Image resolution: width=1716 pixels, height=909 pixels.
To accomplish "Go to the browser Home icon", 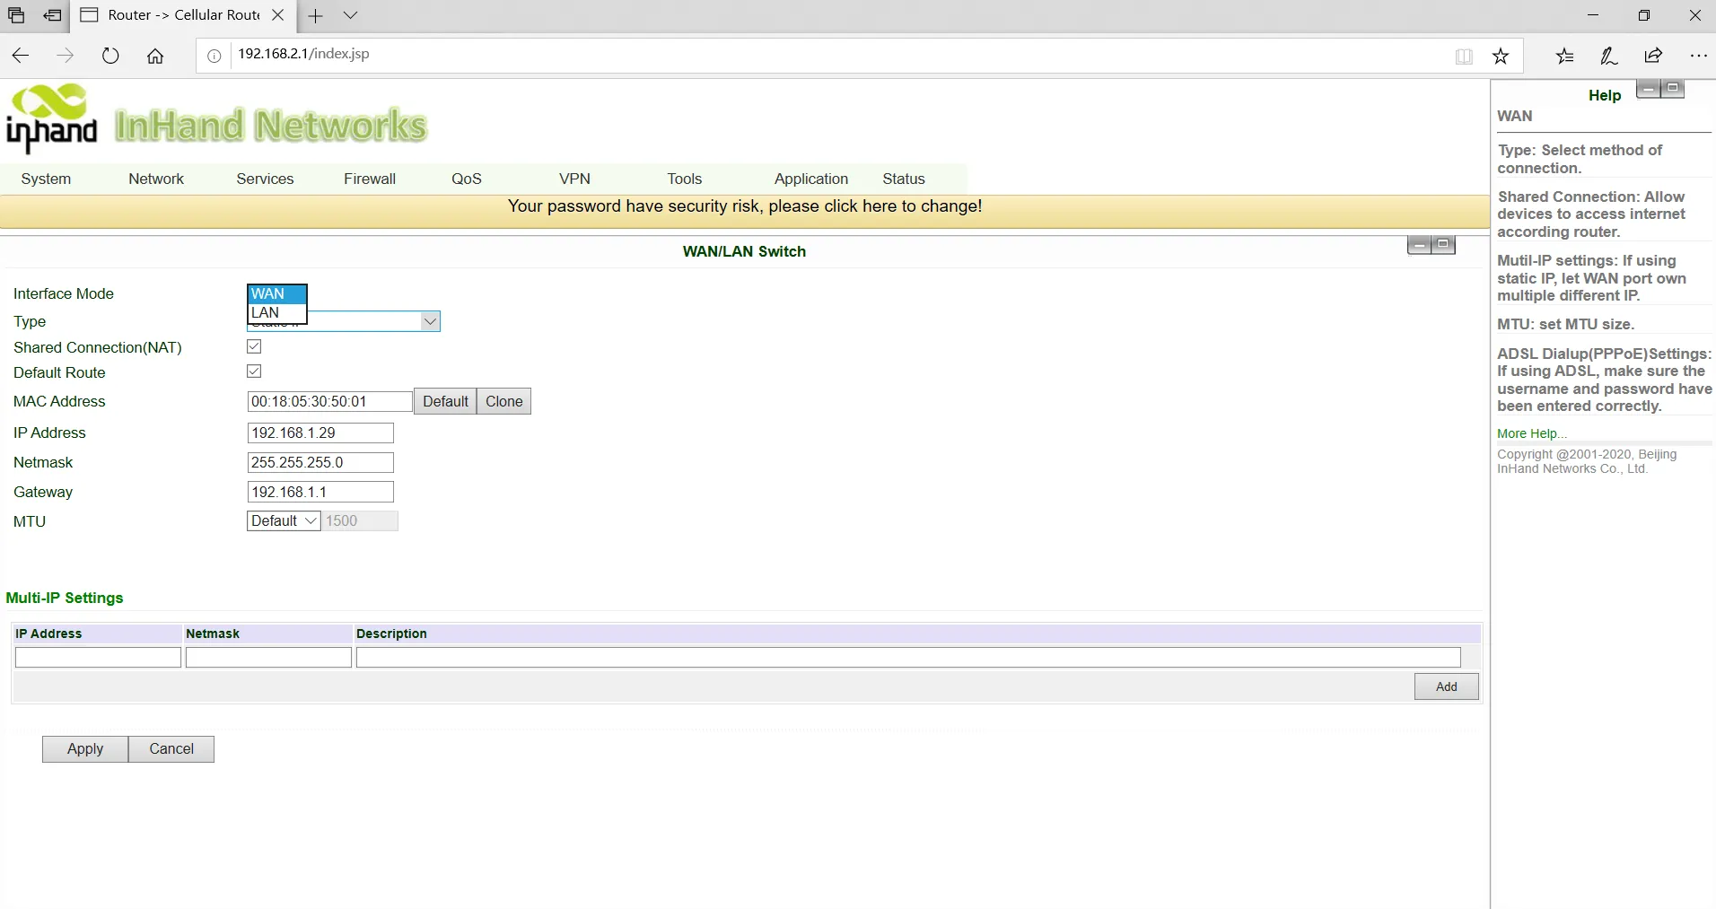I will click(x=155, y=56).
